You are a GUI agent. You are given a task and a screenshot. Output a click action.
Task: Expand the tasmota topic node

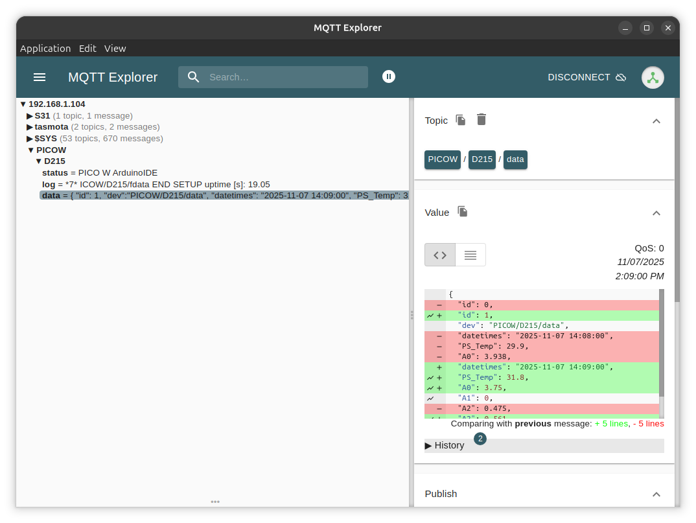tap(30, 127)
